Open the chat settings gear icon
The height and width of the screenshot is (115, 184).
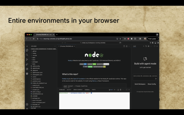[148, 46]
